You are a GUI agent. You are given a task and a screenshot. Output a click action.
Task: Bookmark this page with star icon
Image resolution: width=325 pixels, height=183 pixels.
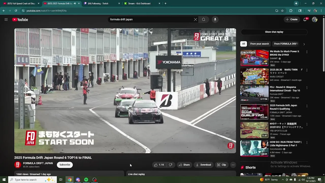click(282, 11)
